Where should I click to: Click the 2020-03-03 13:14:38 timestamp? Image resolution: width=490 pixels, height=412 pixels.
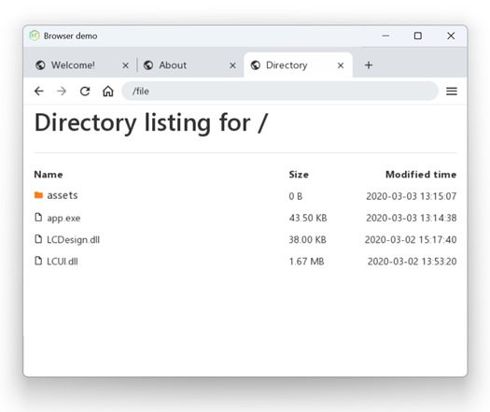coord(412,218)
